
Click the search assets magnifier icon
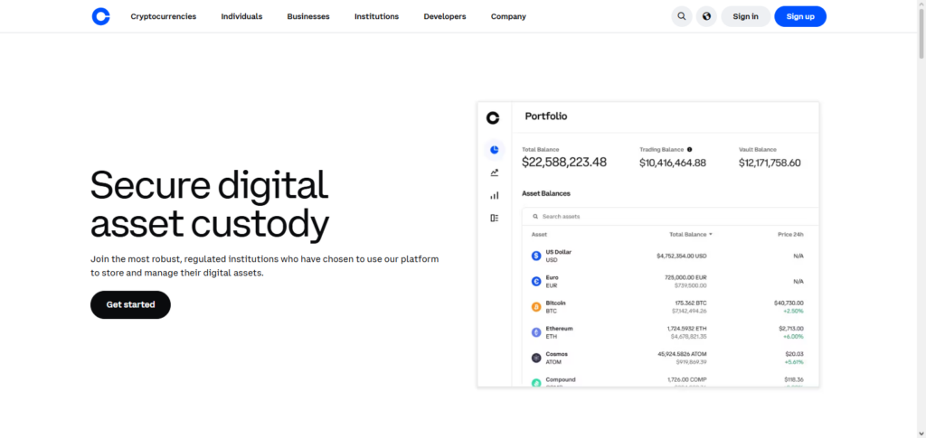535,217
